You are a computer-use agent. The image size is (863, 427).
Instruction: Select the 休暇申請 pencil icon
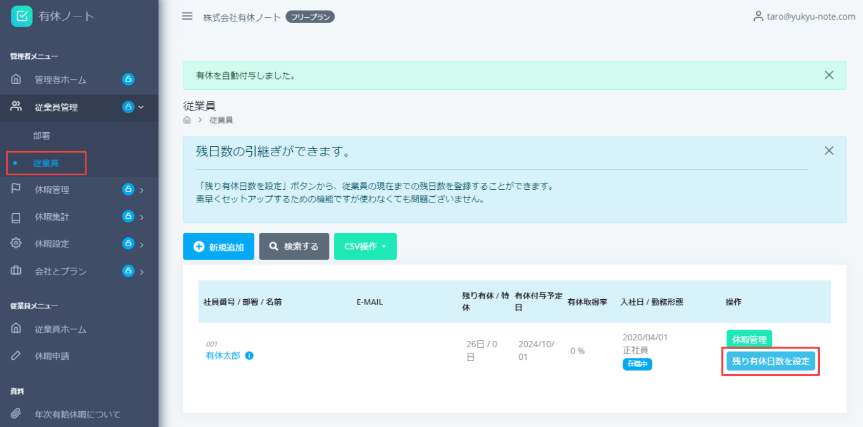click(x=13, y=356)
